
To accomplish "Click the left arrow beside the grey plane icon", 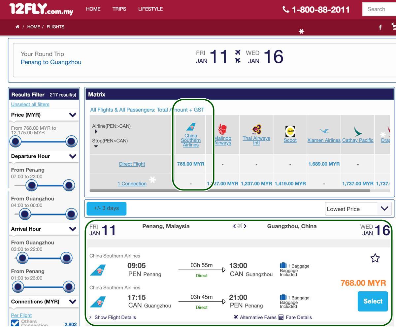I will tap(235, 226).
